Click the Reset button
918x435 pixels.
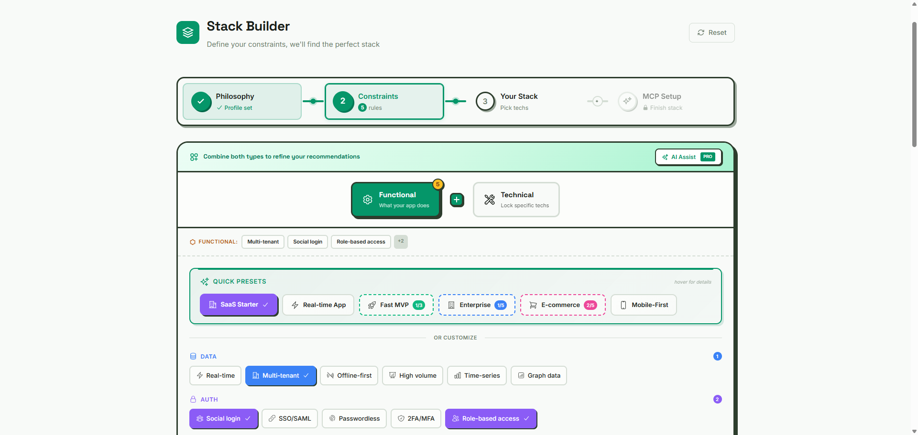[x=711, y=32]
